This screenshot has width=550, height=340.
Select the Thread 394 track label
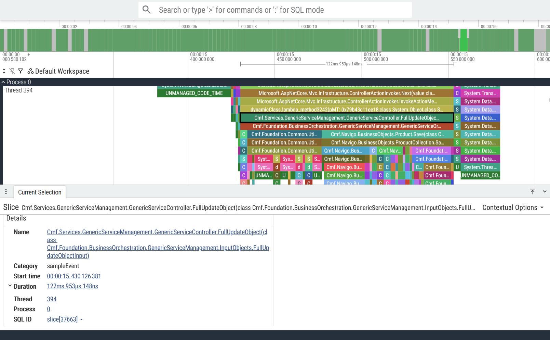point(19,90)
